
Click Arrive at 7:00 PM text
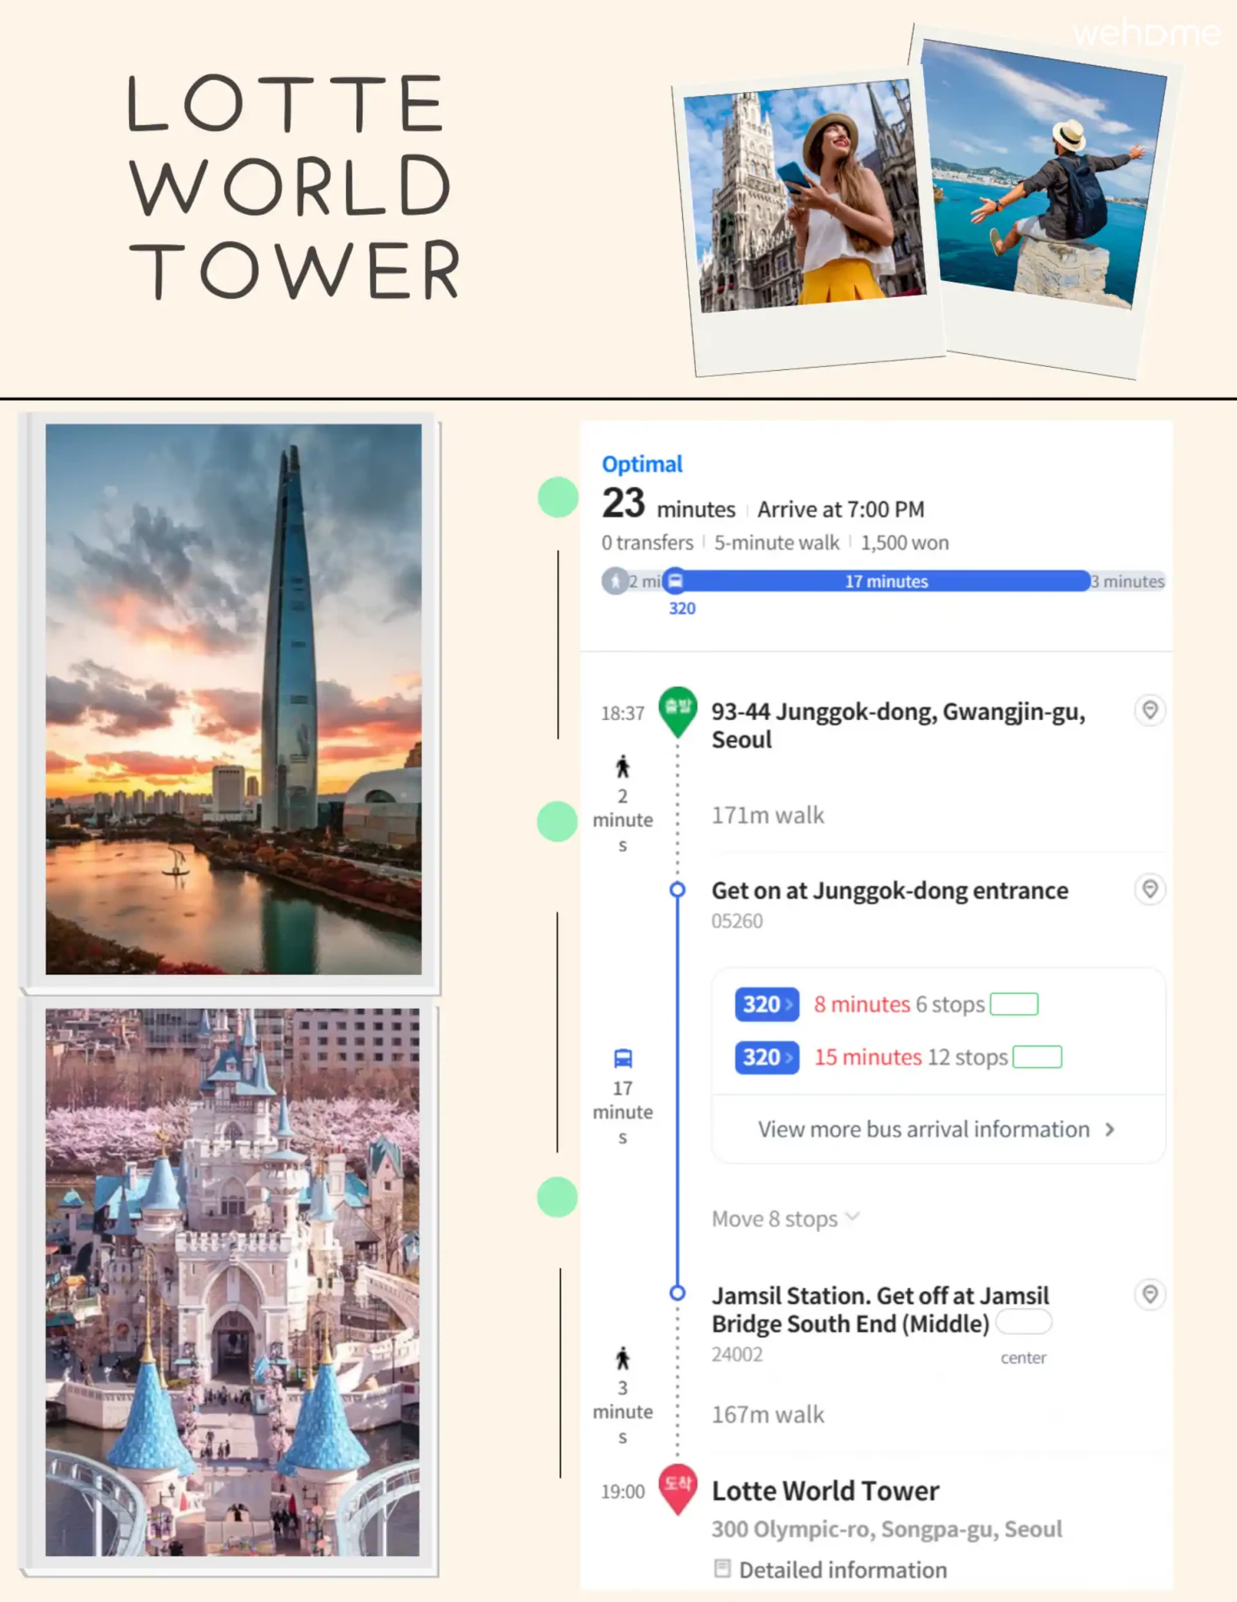click(x=841, y=509)
